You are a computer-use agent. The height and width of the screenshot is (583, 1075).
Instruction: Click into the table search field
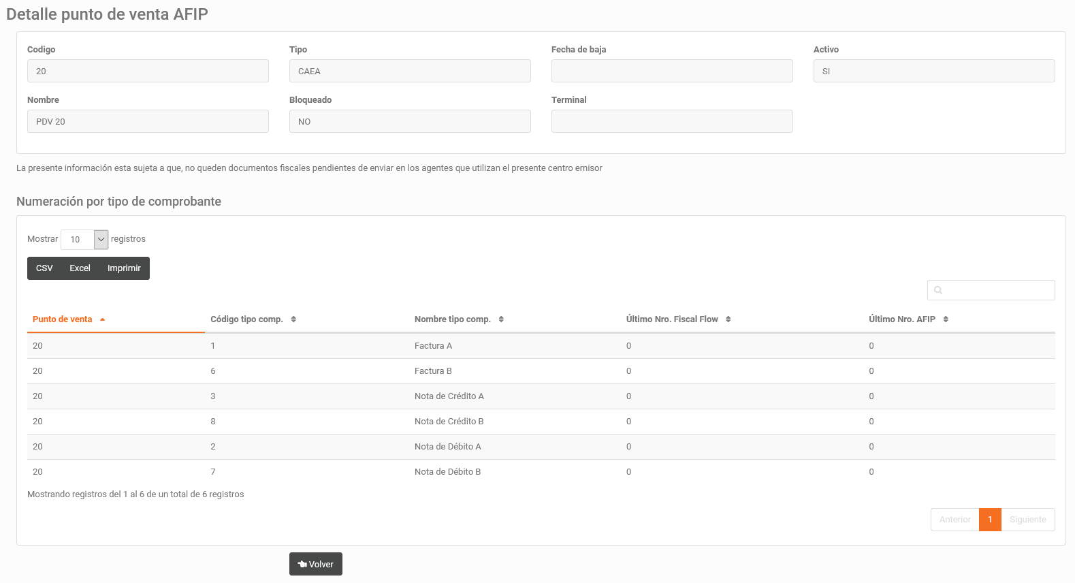pos(991,290)
